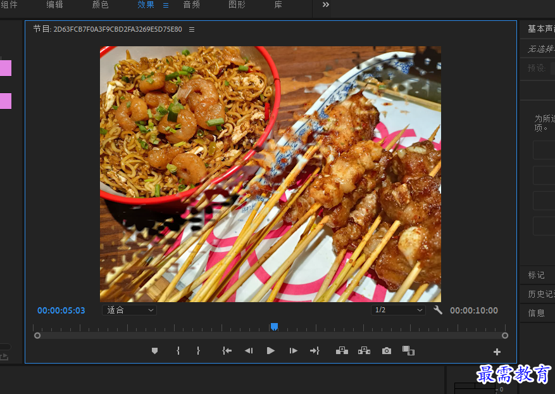Click the upper pink clip block
The height and width of the screenshot is (394, 555).
click(x=6, y=68)
